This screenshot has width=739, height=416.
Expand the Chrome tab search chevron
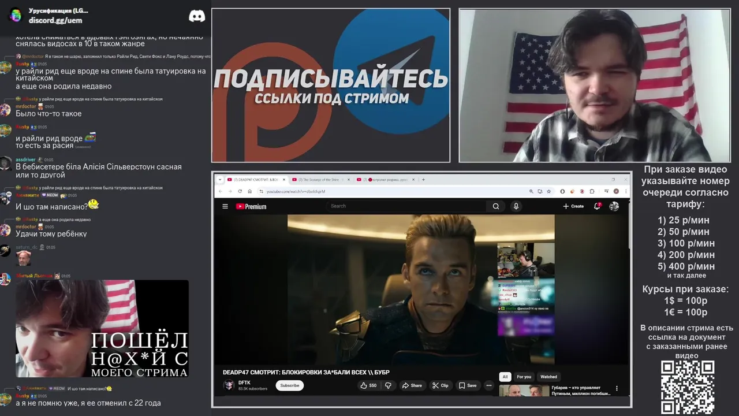tap(219, 180)
